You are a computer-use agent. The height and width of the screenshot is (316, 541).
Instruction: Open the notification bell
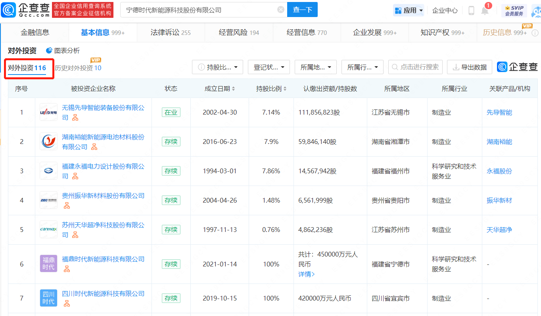coord(485,11)
